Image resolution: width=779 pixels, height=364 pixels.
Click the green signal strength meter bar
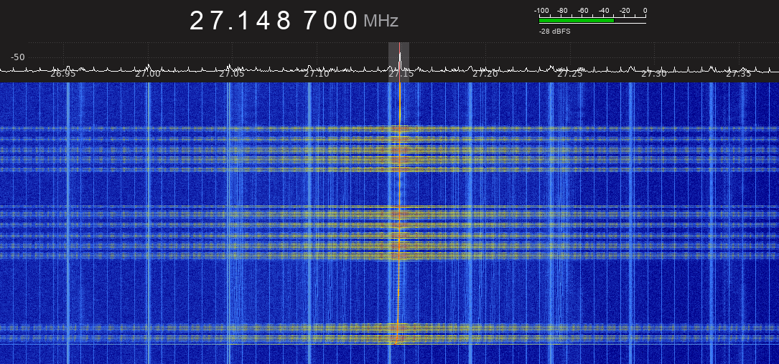(x=577, y=20)
